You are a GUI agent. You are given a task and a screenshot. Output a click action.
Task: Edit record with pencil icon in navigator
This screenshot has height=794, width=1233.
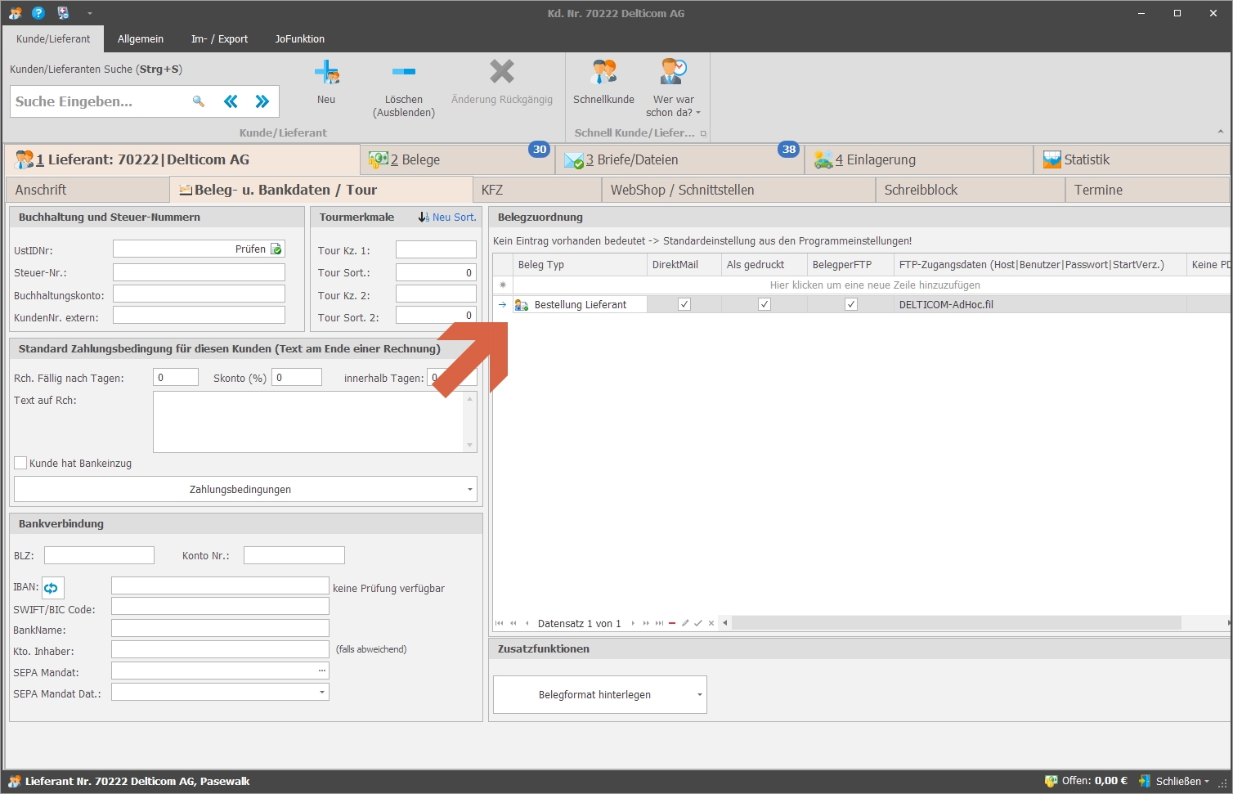(x=685, y=623)
